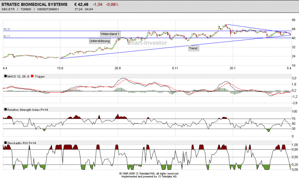Click the 15.6 date axis label
Viewport: 299px width, 178px height.
point(60,68)
